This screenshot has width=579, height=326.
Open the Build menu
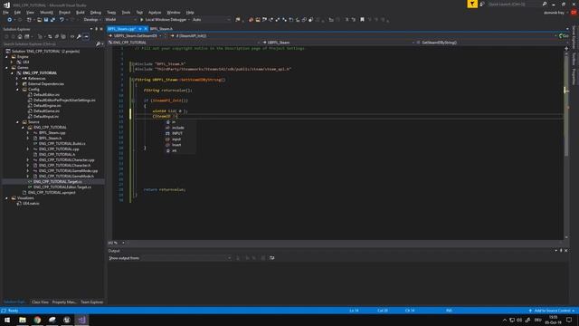pos(81,12)
